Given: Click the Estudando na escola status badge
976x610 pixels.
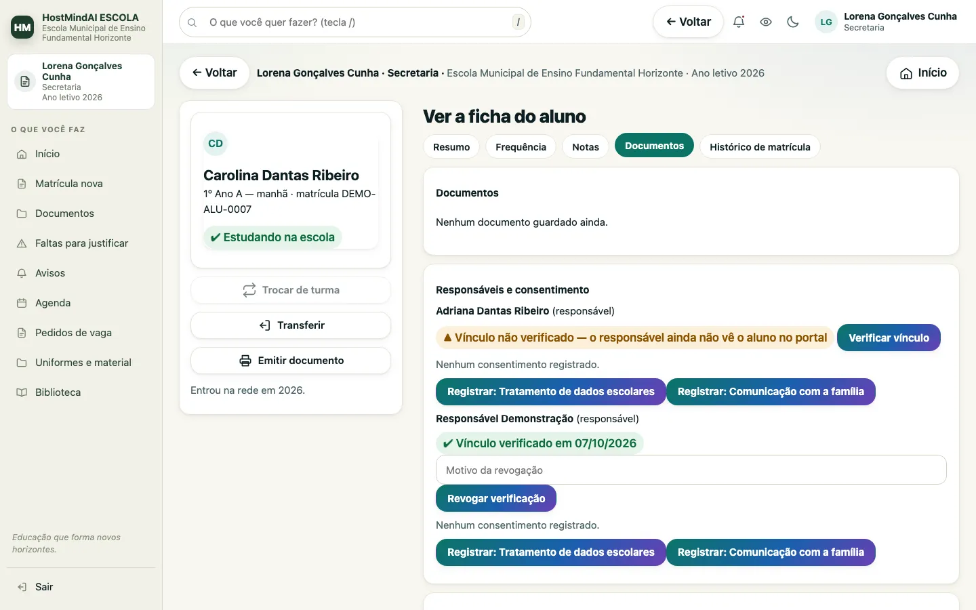Looking at the screenshot, I should (272, 237).
